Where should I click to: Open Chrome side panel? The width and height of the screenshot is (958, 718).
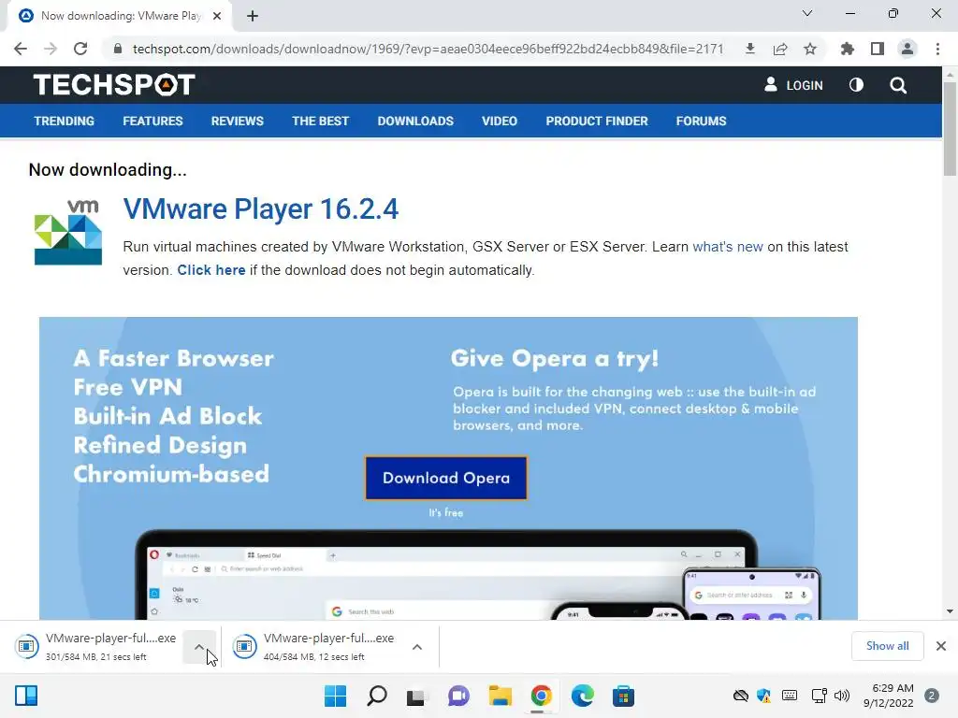(878, 49)
